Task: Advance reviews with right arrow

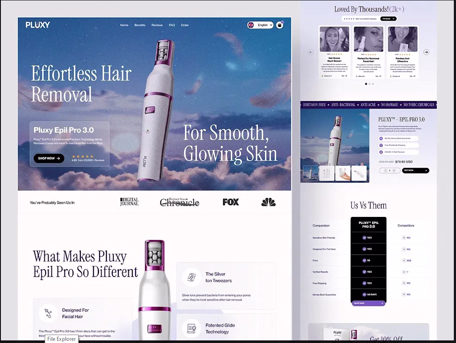Action: click(426, 52)
